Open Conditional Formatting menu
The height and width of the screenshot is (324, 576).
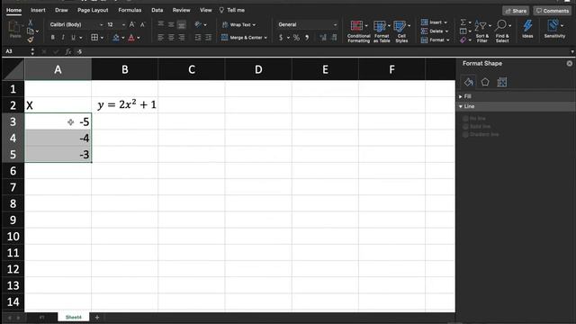tap(358, 31)
